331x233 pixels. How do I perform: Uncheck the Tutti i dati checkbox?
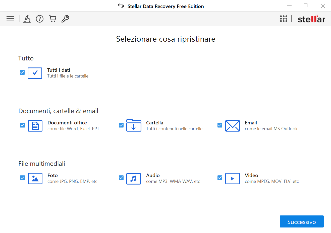pyautogui.click(x=22, y=72)
